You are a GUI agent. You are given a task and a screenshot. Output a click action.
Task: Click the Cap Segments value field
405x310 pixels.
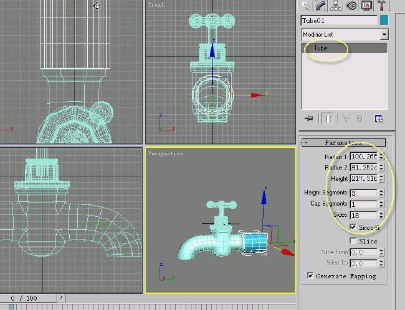363,204
